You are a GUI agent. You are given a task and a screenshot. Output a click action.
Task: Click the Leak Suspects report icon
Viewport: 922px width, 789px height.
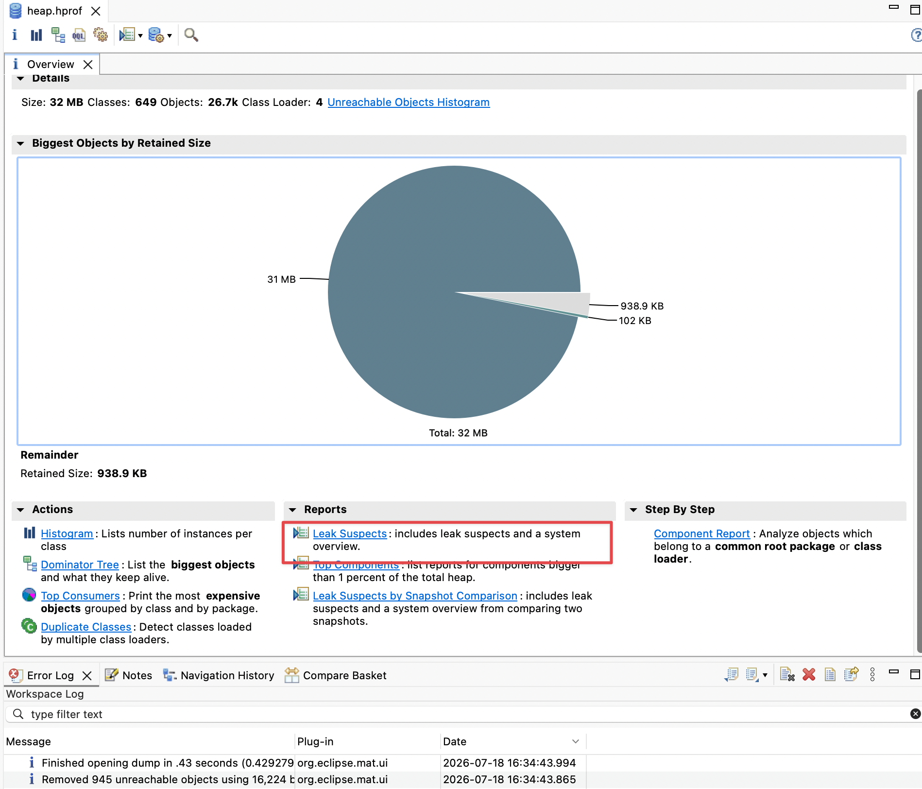tap(301, 532)
